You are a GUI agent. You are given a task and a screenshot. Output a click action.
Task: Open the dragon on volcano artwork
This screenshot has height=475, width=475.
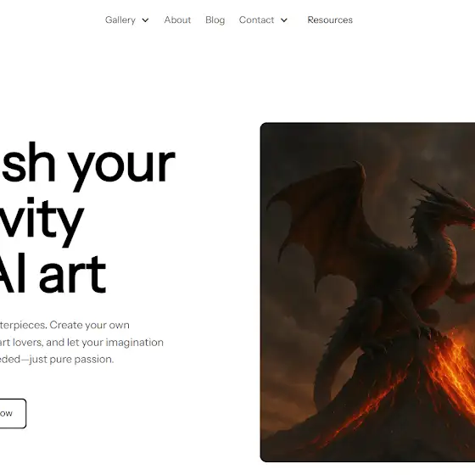coord(367,292)
